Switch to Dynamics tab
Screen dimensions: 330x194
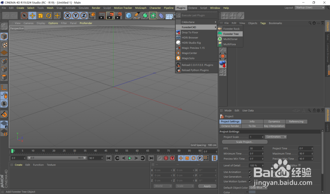coord(274,122)
